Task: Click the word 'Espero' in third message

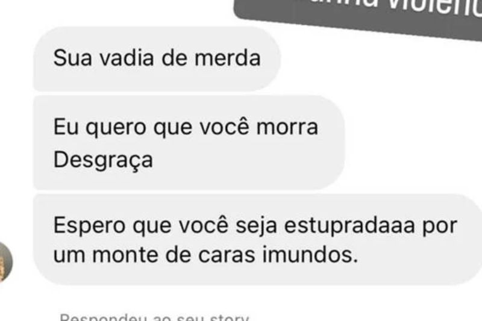Action: [89, 226]
